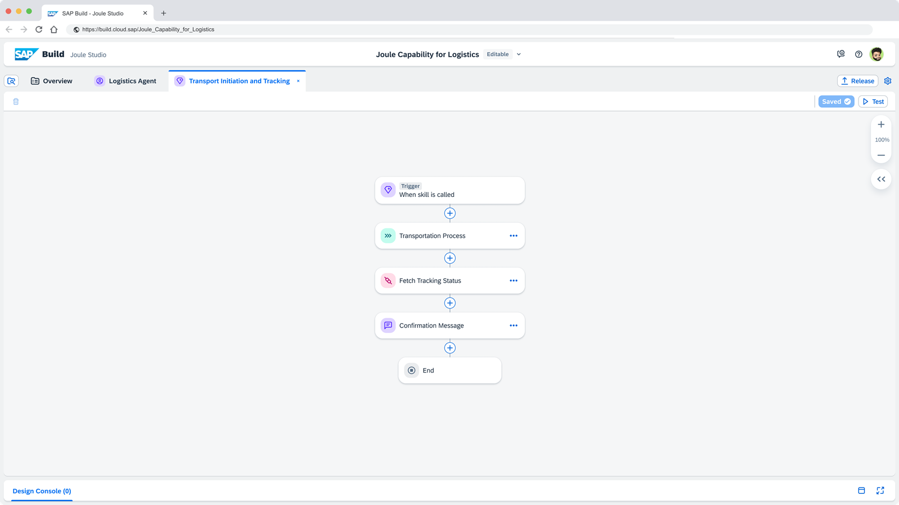Click the SAP Build logo

click(x=39, y=54)
